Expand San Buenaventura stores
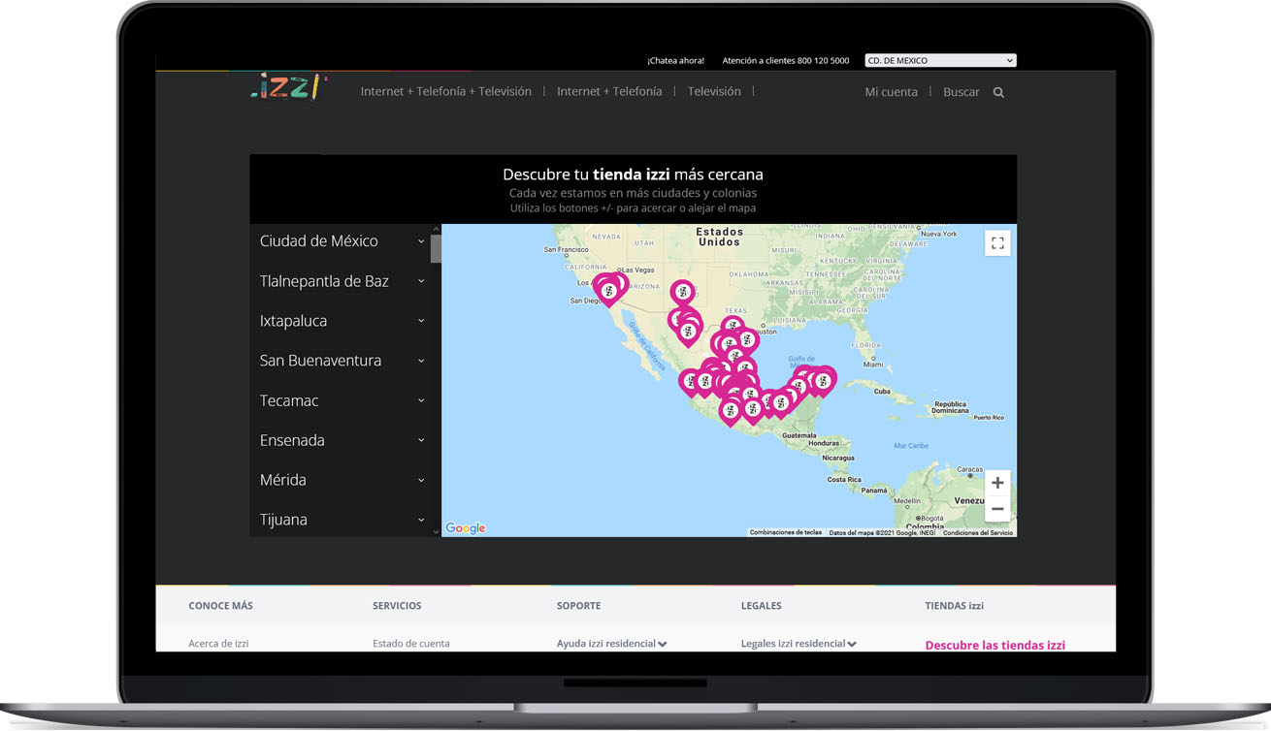The height and width of the screenshot is (731, 1271). tap(342, 361)
